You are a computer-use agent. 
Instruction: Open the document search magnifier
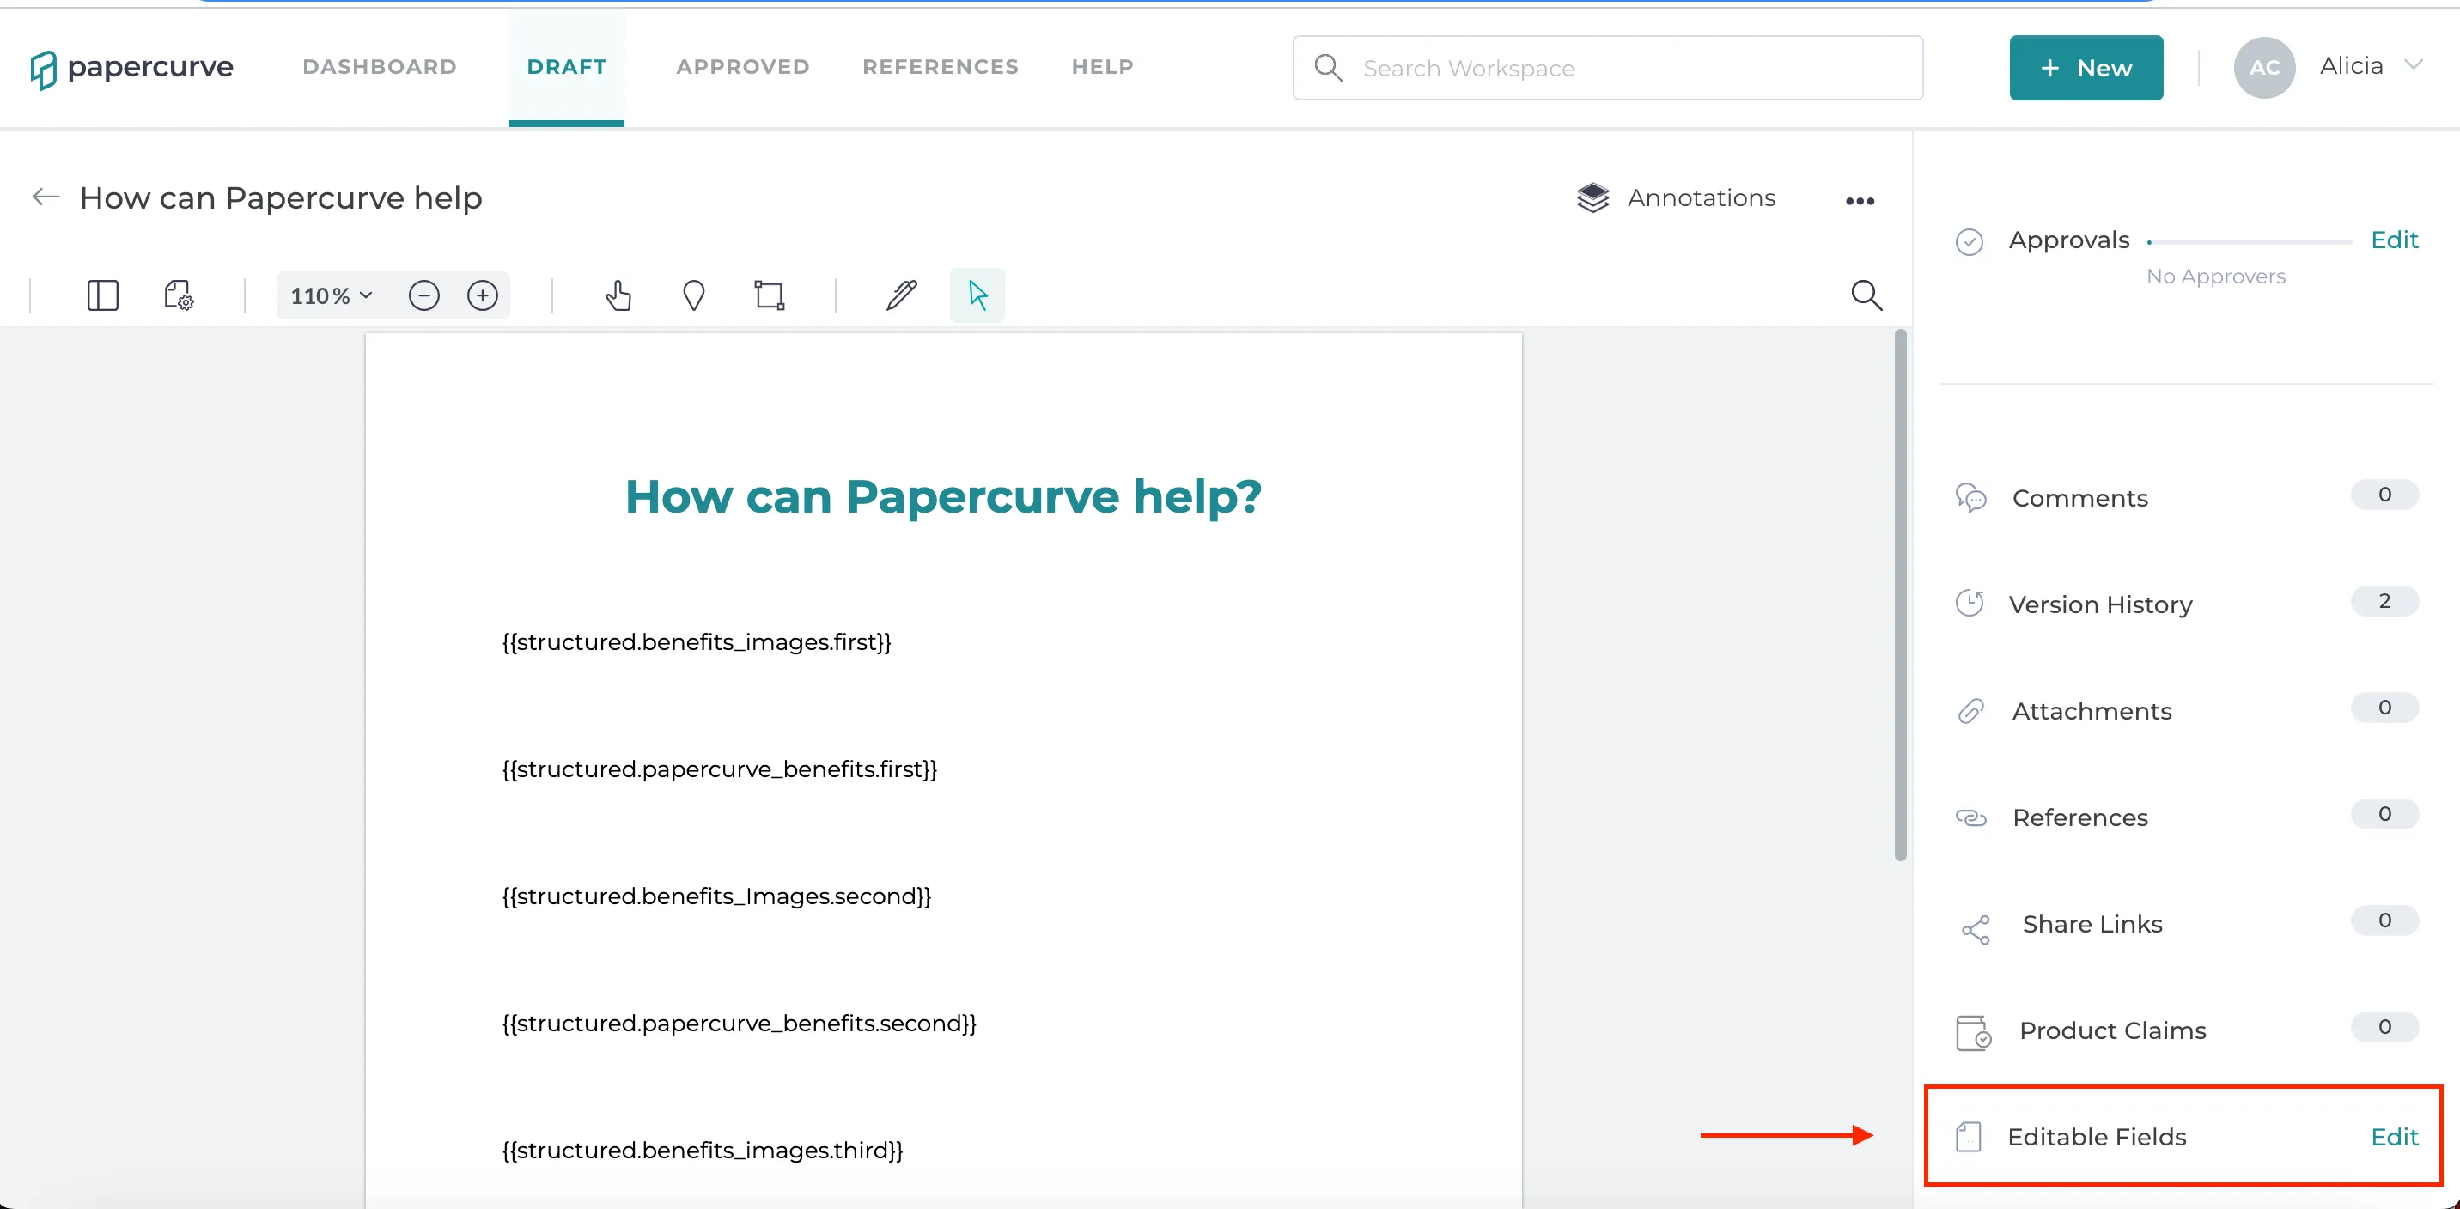(x=1866, y=295)
